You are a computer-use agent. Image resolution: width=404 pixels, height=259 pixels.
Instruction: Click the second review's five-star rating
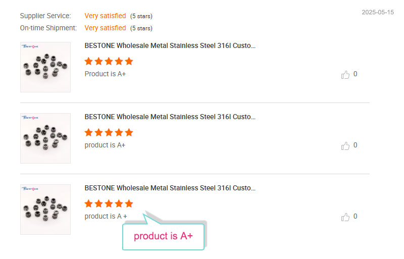pyautogui.click(x=109, y=132)
